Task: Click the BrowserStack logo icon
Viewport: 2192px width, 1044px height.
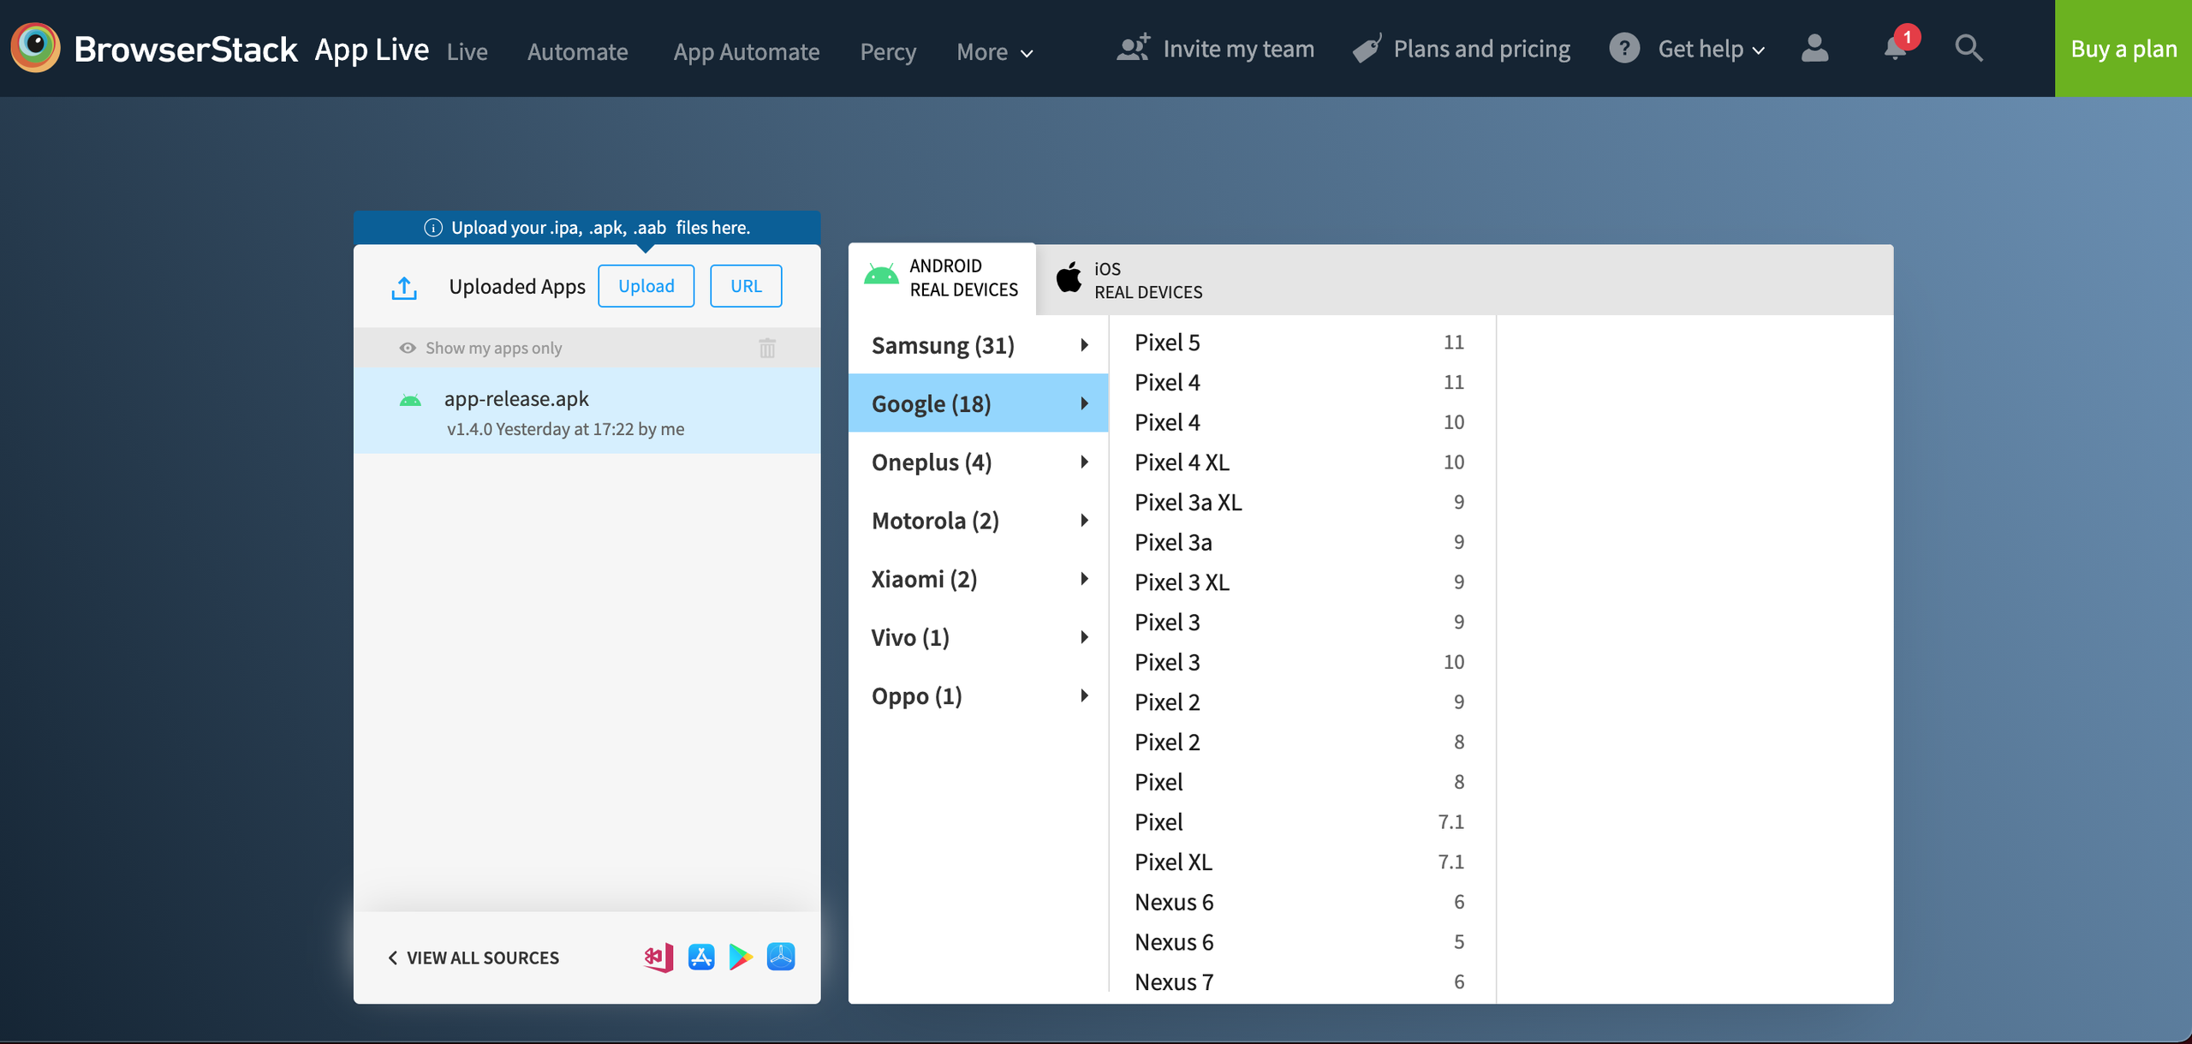Action: point(36,47)
